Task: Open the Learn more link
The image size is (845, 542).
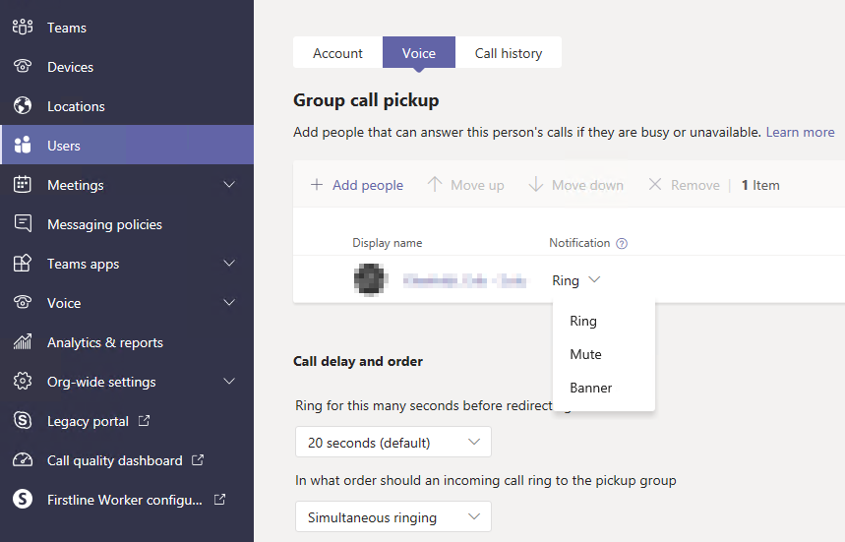Action: click(x=800, y=132)
